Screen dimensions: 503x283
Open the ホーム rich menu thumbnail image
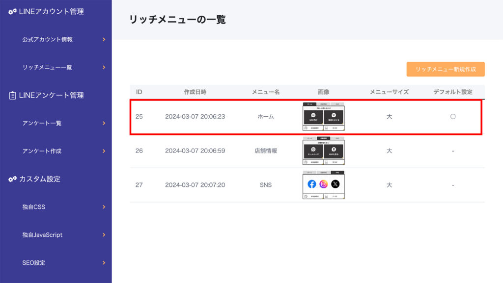tap(323, 117)
